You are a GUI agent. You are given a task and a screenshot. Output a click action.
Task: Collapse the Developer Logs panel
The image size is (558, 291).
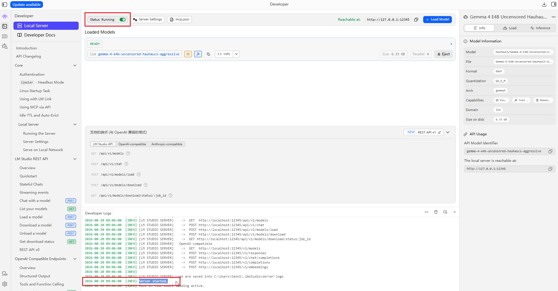click(454, 212)
